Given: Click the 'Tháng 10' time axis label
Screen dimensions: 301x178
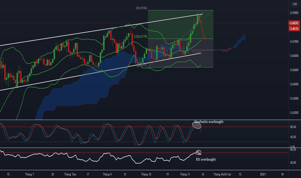Looking at the screenshot, I should (x=146, y=174).
